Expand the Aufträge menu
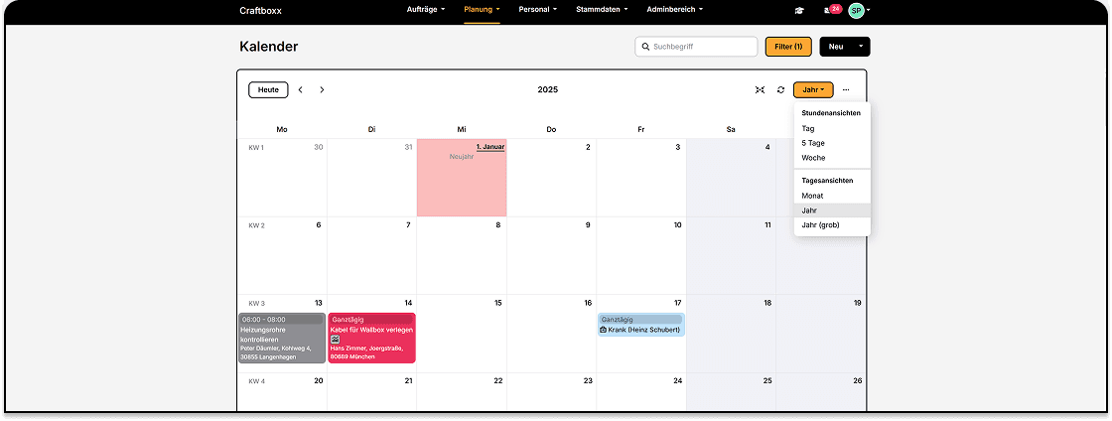The height and width of the screenshot is (421, 1112). click(426, 10)
